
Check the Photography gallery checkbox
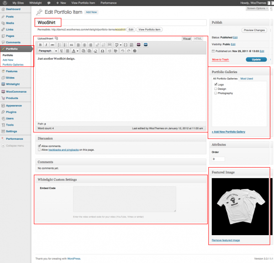click(x=216, y=93)
